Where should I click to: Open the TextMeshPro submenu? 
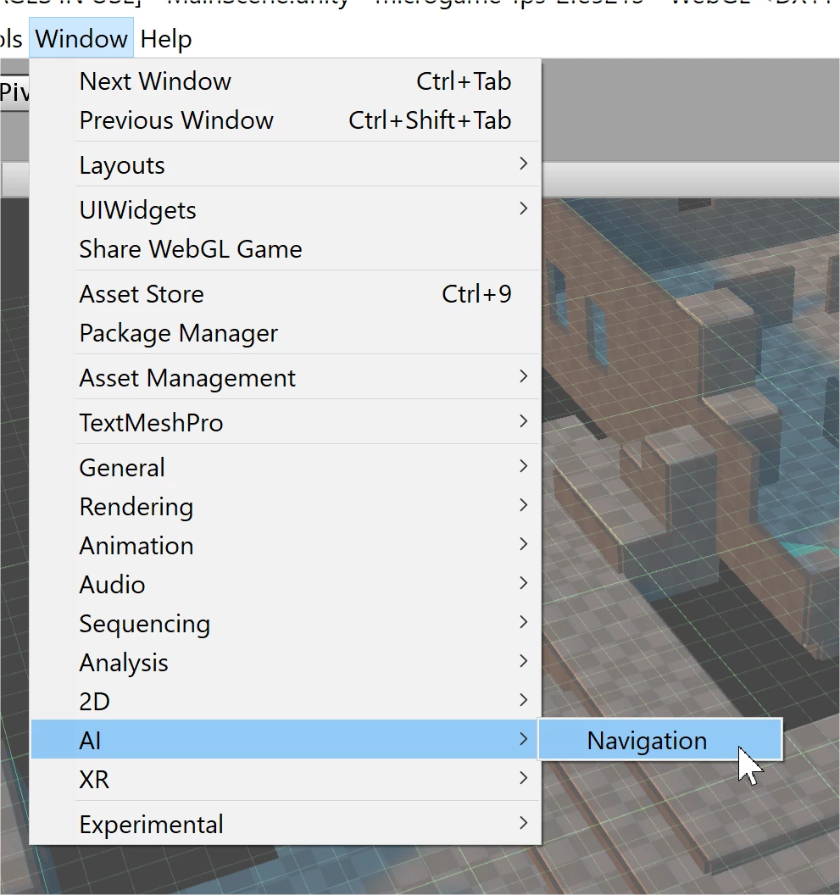tap(286, 422)
